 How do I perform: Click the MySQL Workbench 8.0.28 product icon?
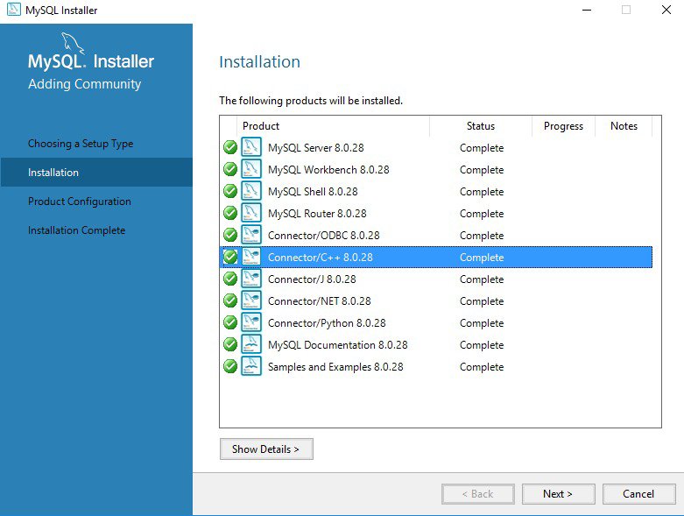click(251, 169)
